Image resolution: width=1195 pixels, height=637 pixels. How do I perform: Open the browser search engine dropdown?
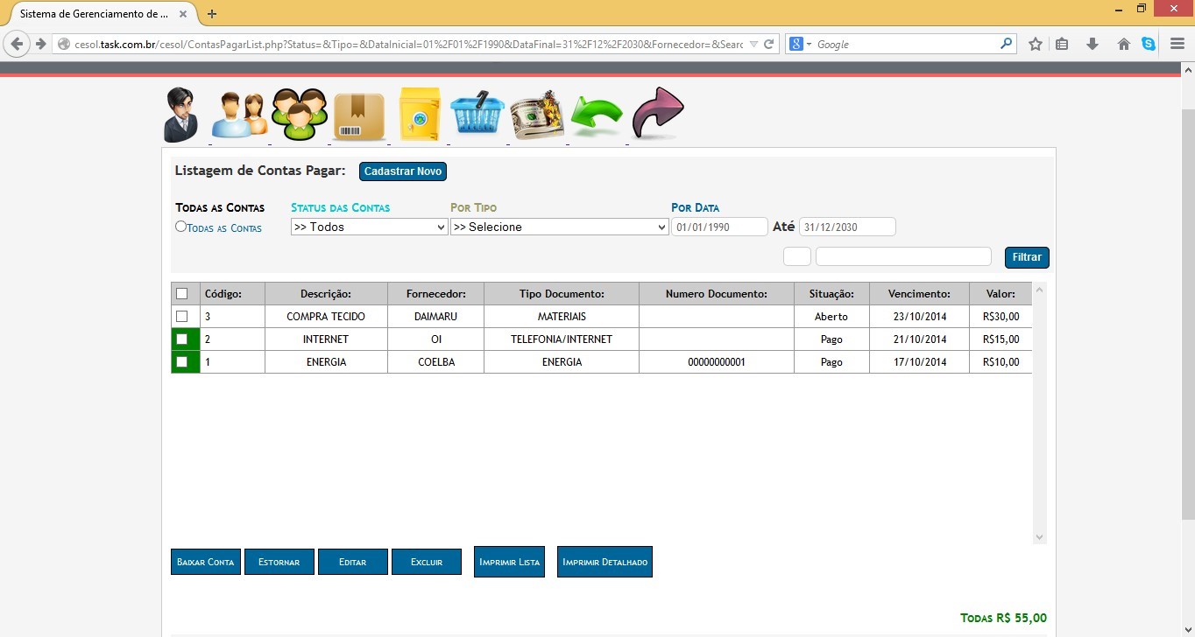pos(801,44)
